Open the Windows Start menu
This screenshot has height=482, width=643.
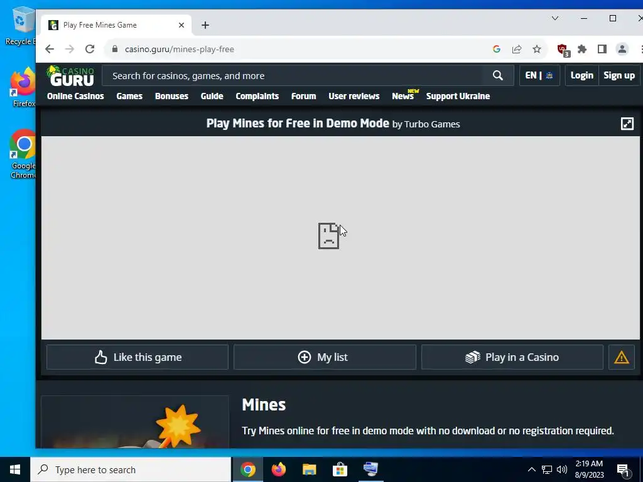15,469
